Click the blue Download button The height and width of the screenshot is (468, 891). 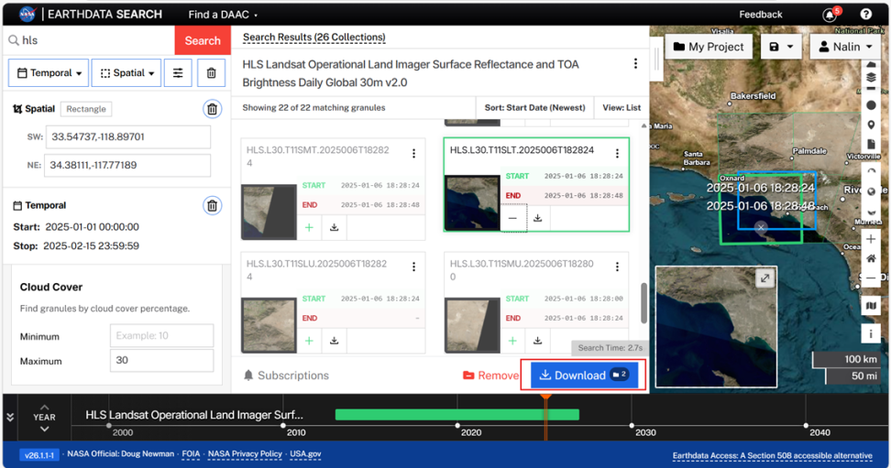coord(584,375)
